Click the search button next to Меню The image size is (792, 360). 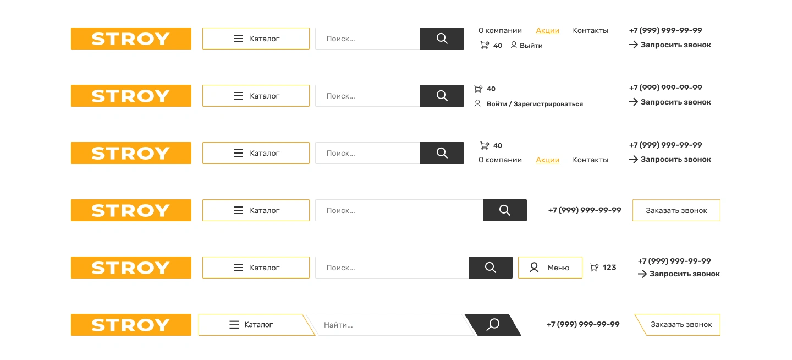coord(491,268)
